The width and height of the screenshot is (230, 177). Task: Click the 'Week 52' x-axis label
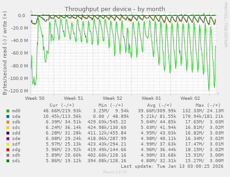point(112,98)
